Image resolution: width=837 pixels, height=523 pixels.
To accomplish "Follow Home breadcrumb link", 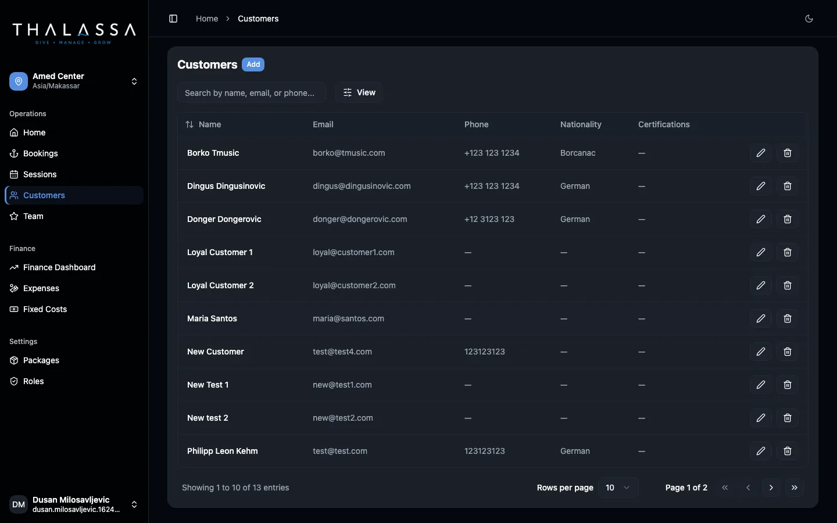I will 207,19.
